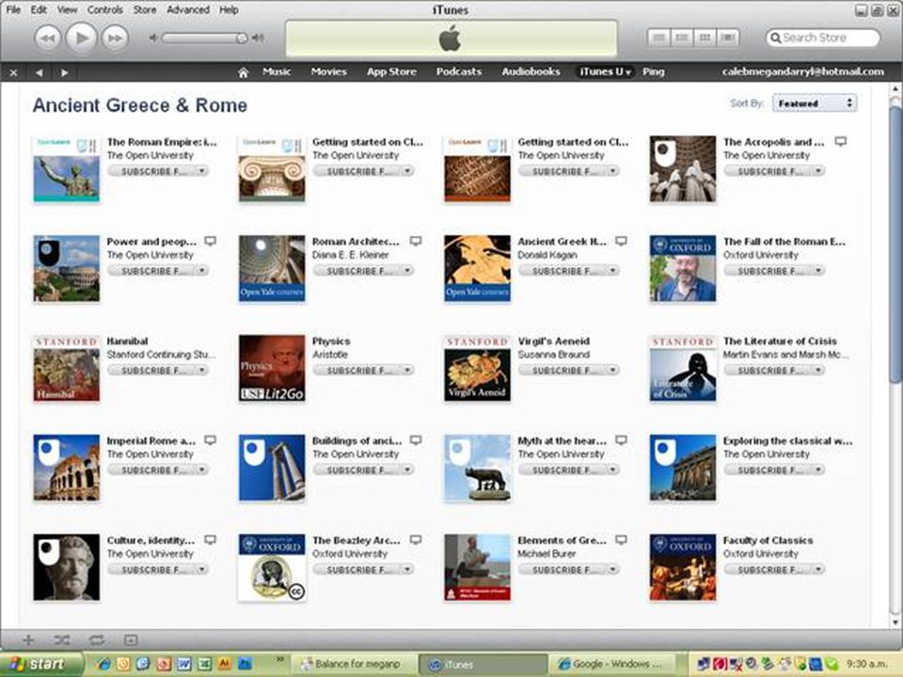Expand dropdown arrow beside Ancient Greek History subscribe

point(613,271)
